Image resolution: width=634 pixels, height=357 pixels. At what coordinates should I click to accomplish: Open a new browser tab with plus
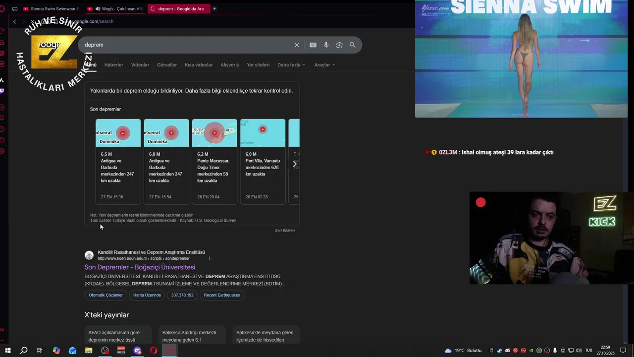[x=214, y=9]
